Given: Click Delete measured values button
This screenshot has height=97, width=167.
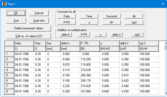Looking at the screenshot, I should click(x=29, y=28).
